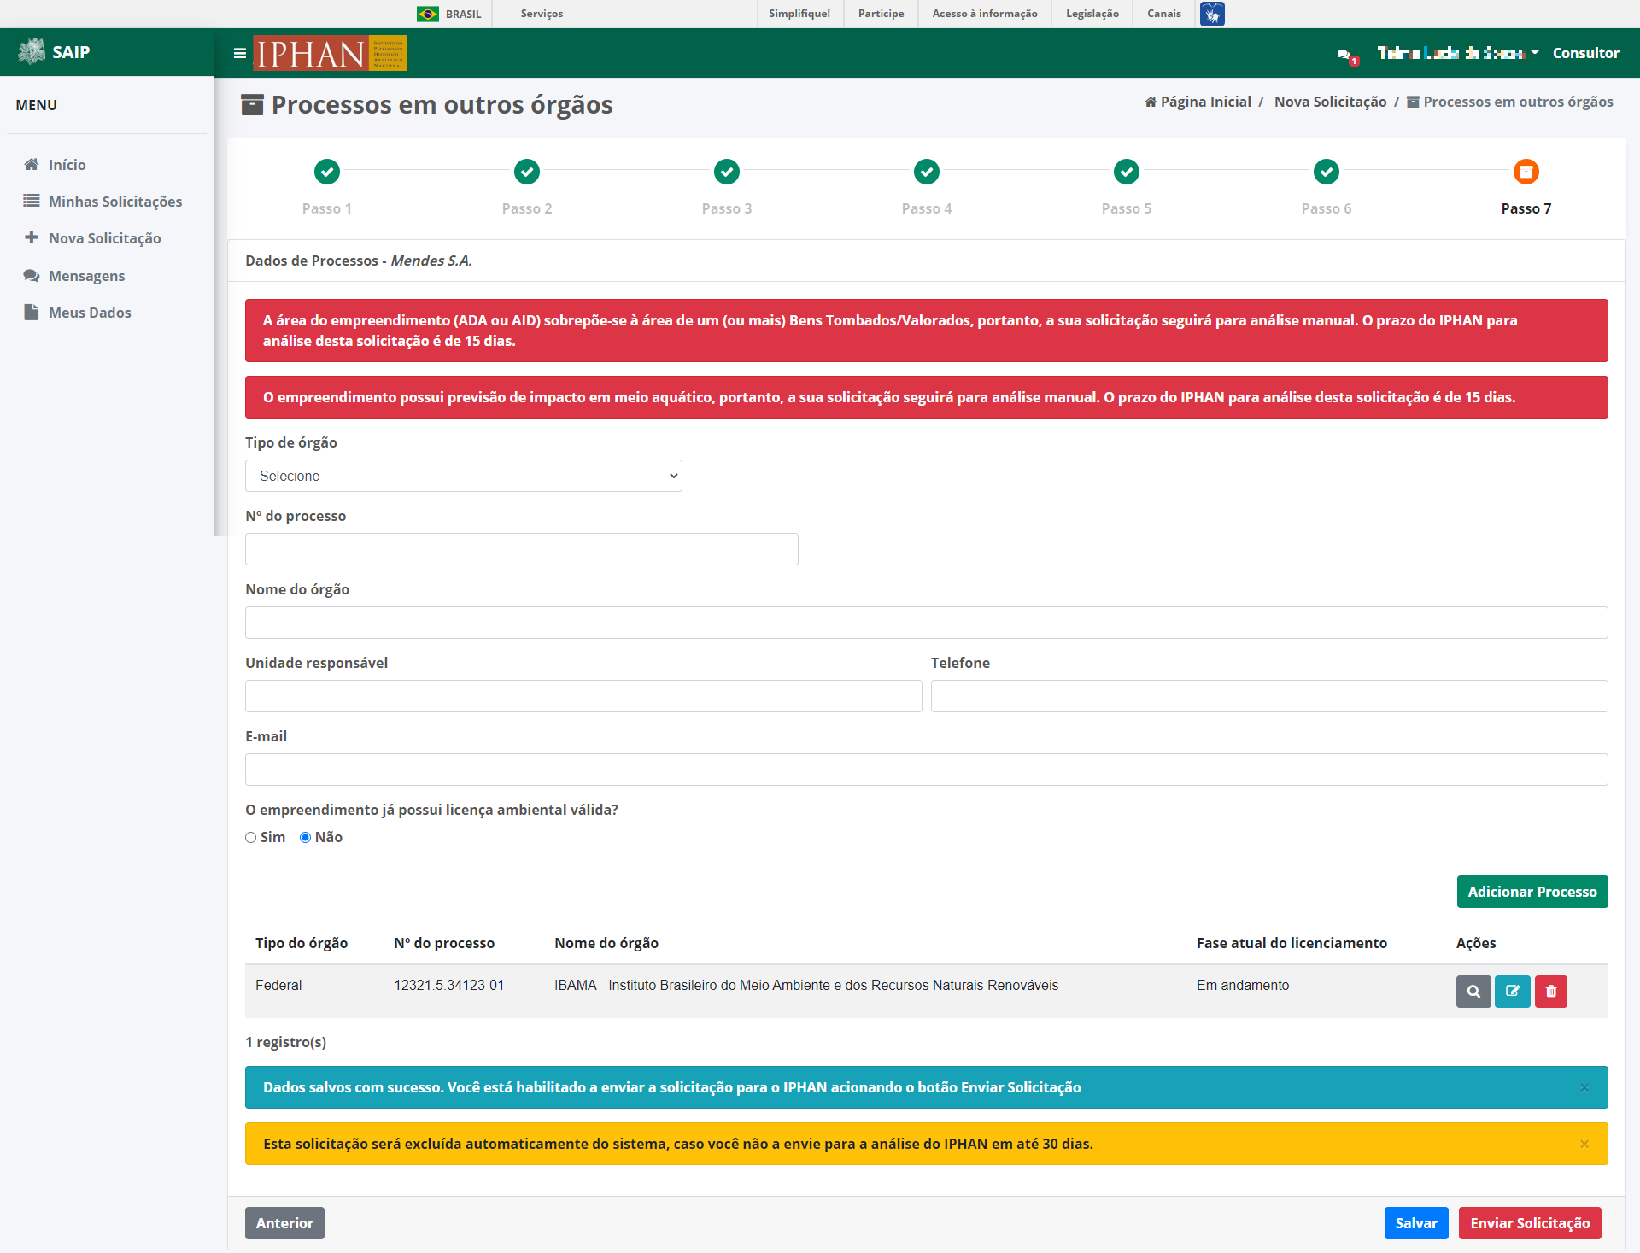This screenshot has height=1253, width=1640.
Task: Click the Adicionar Processo button
Action: pyautogui.click(x=1532, y=892)
